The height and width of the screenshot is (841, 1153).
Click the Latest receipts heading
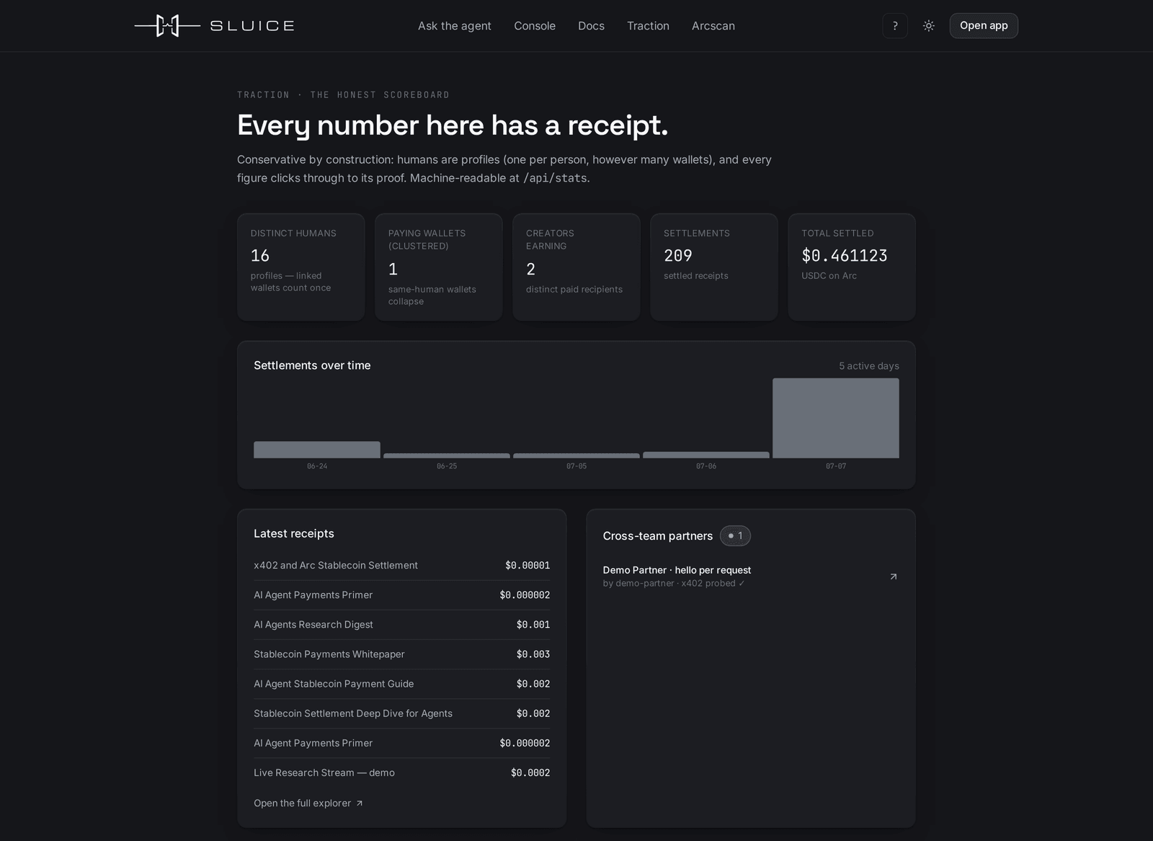tap(294, 534)
